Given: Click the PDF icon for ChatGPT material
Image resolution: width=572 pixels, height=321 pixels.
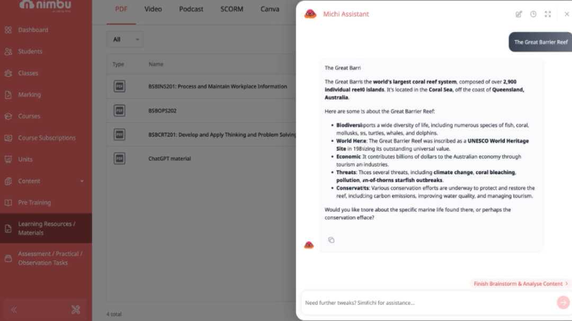Looking at the screenshot, I should click(x=119, y=158).
